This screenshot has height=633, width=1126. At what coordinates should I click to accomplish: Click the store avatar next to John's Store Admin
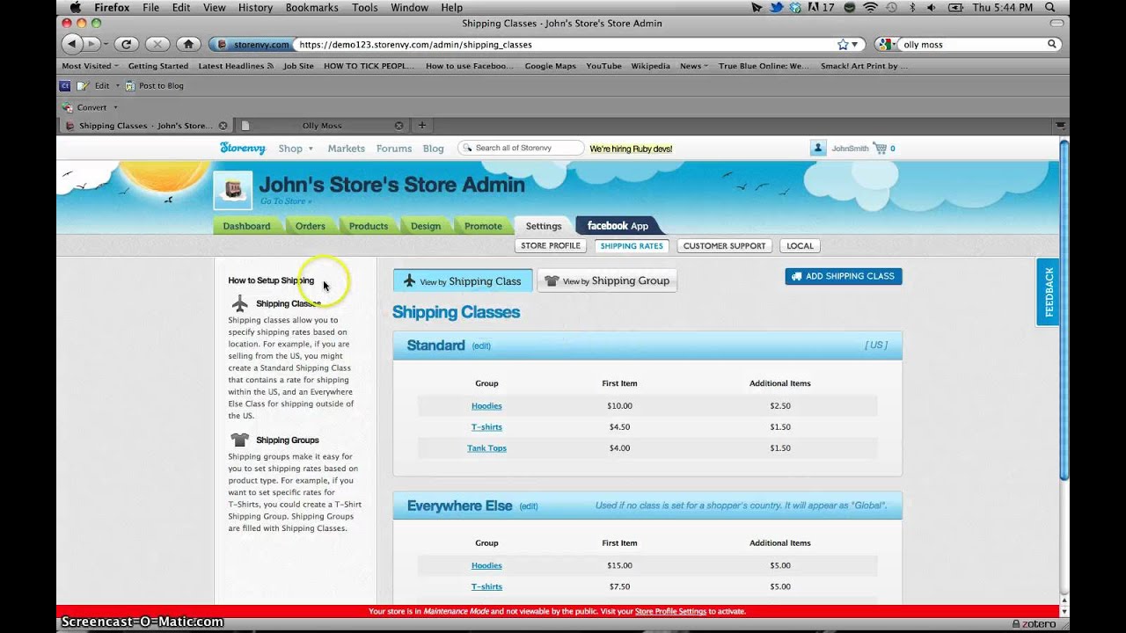(232, 188)
